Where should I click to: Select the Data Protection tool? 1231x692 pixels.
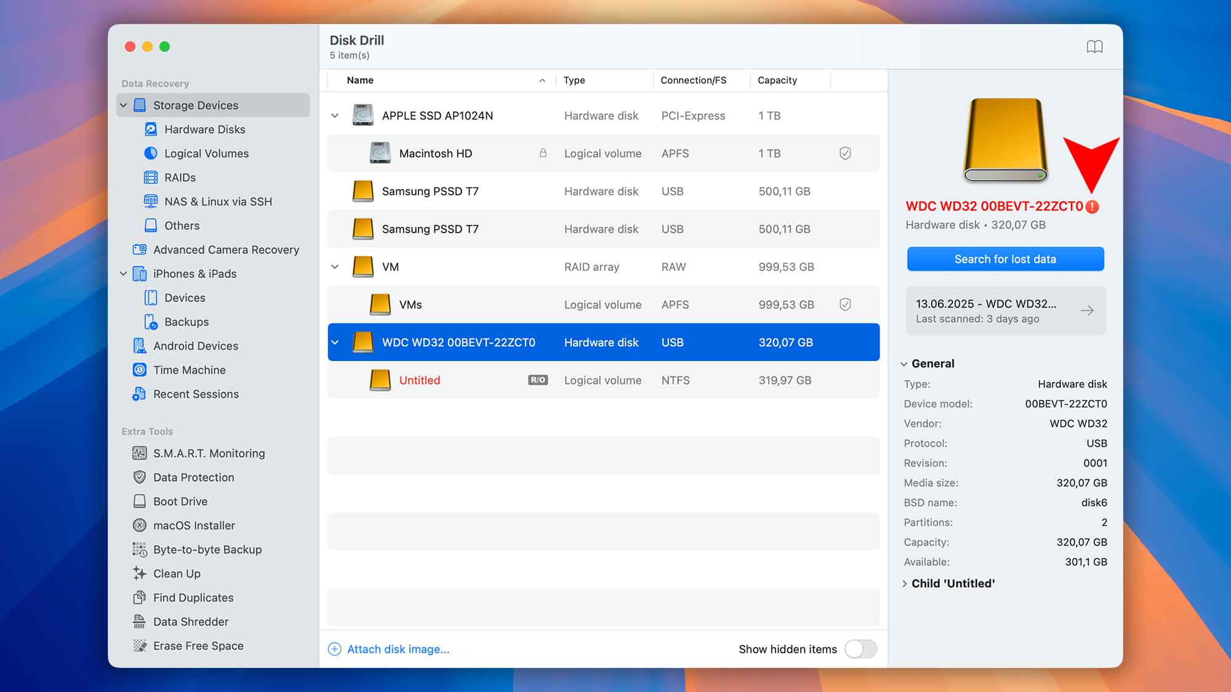193,477
